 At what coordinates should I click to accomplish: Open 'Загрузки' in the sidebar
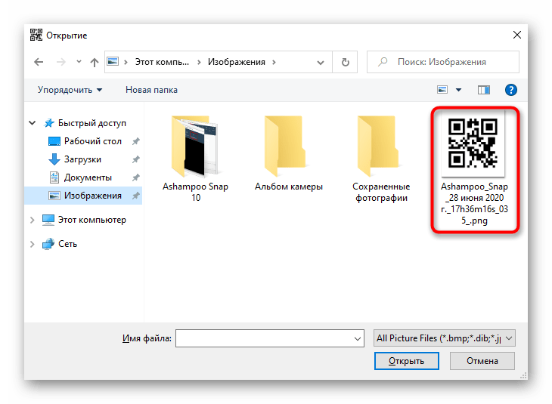pos(82,159)
